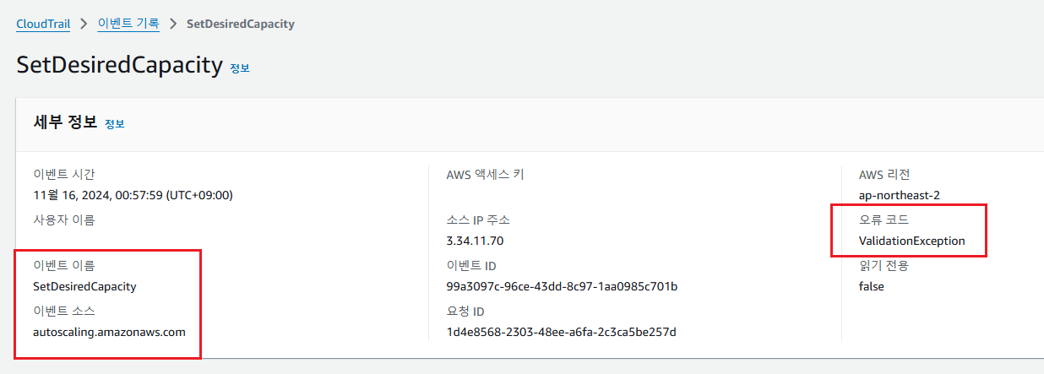
Task: Select the ap-northeast-2 region value
Action: pos(899,195)
